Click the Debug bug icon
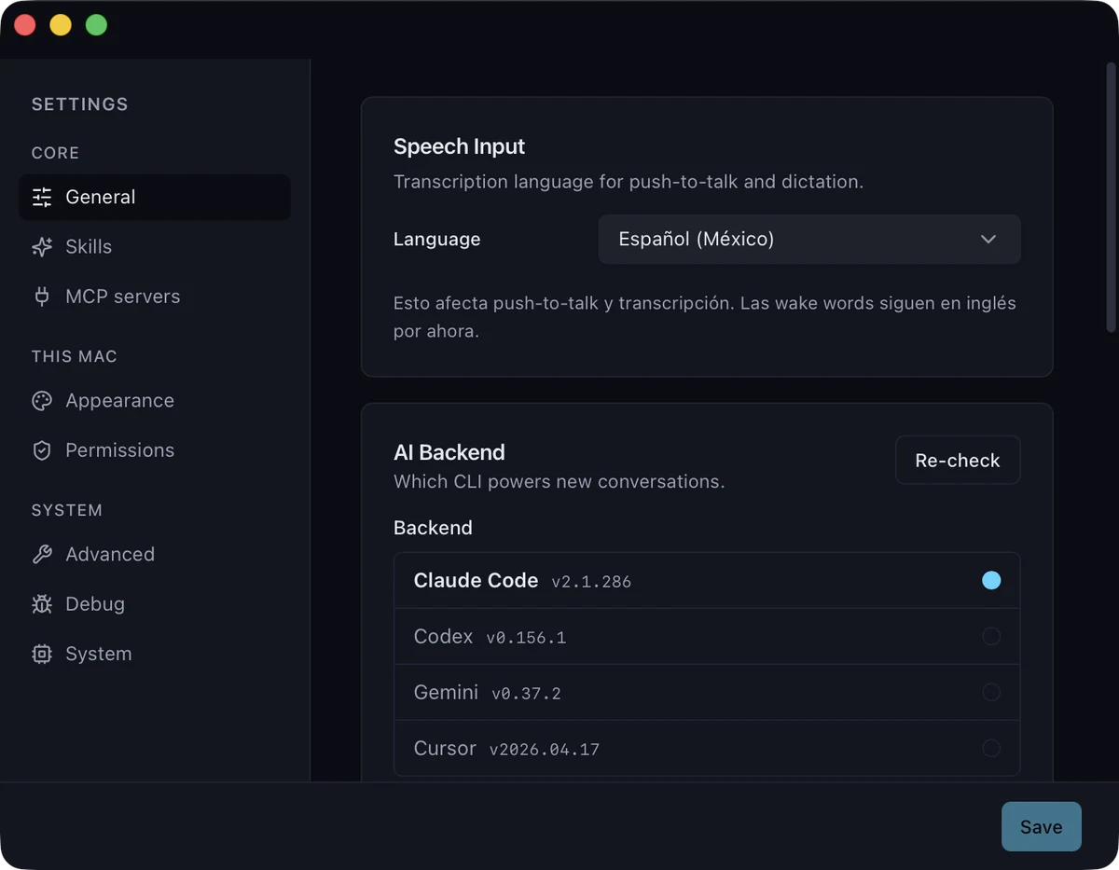Screen dimensions: 1119x870 point(42,604)
